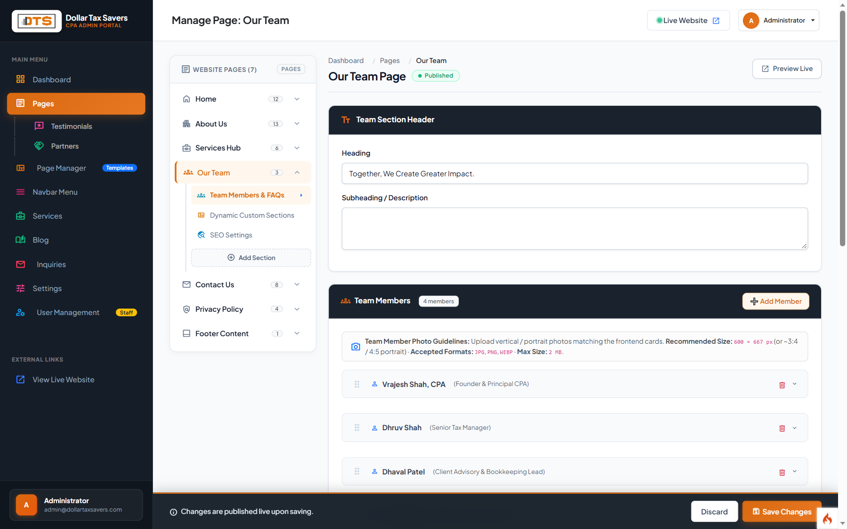The width and height of the screenshot is (847, 529).
Task: Click the camera icon in photo guidelines
Action: click(x=356, y=347)
